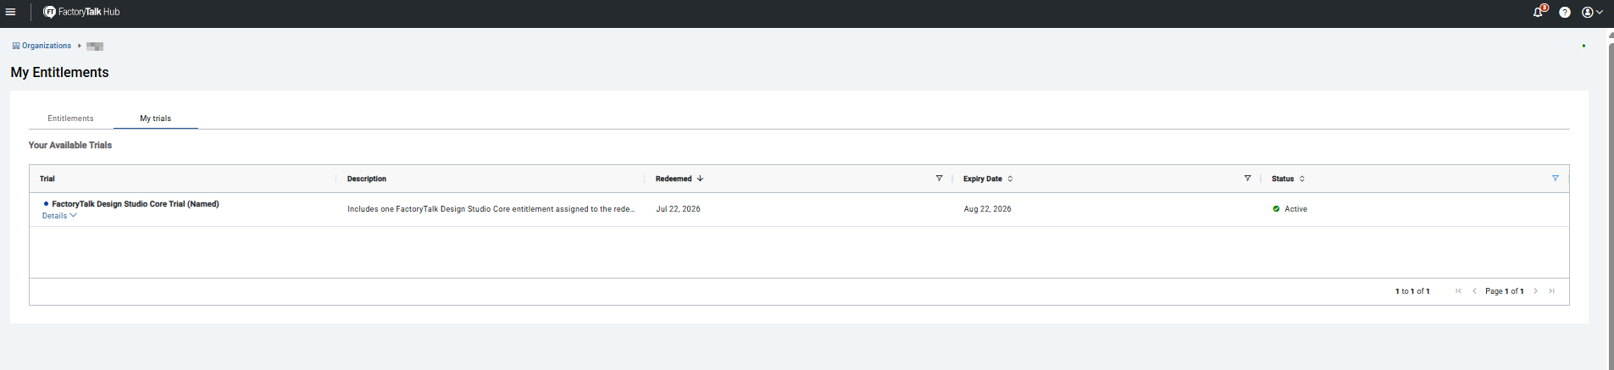The width and height of the screenshot is (1614, 370).
Task: Select FactoryTalk Design Studio Core Trial row
Action: click(x=799, y=209)
